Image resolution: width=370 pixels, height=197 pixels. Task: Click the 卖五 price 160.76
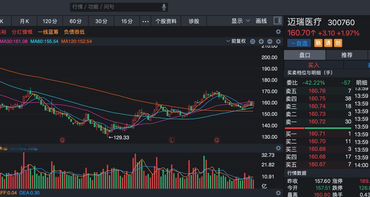(x=317, y=91)
